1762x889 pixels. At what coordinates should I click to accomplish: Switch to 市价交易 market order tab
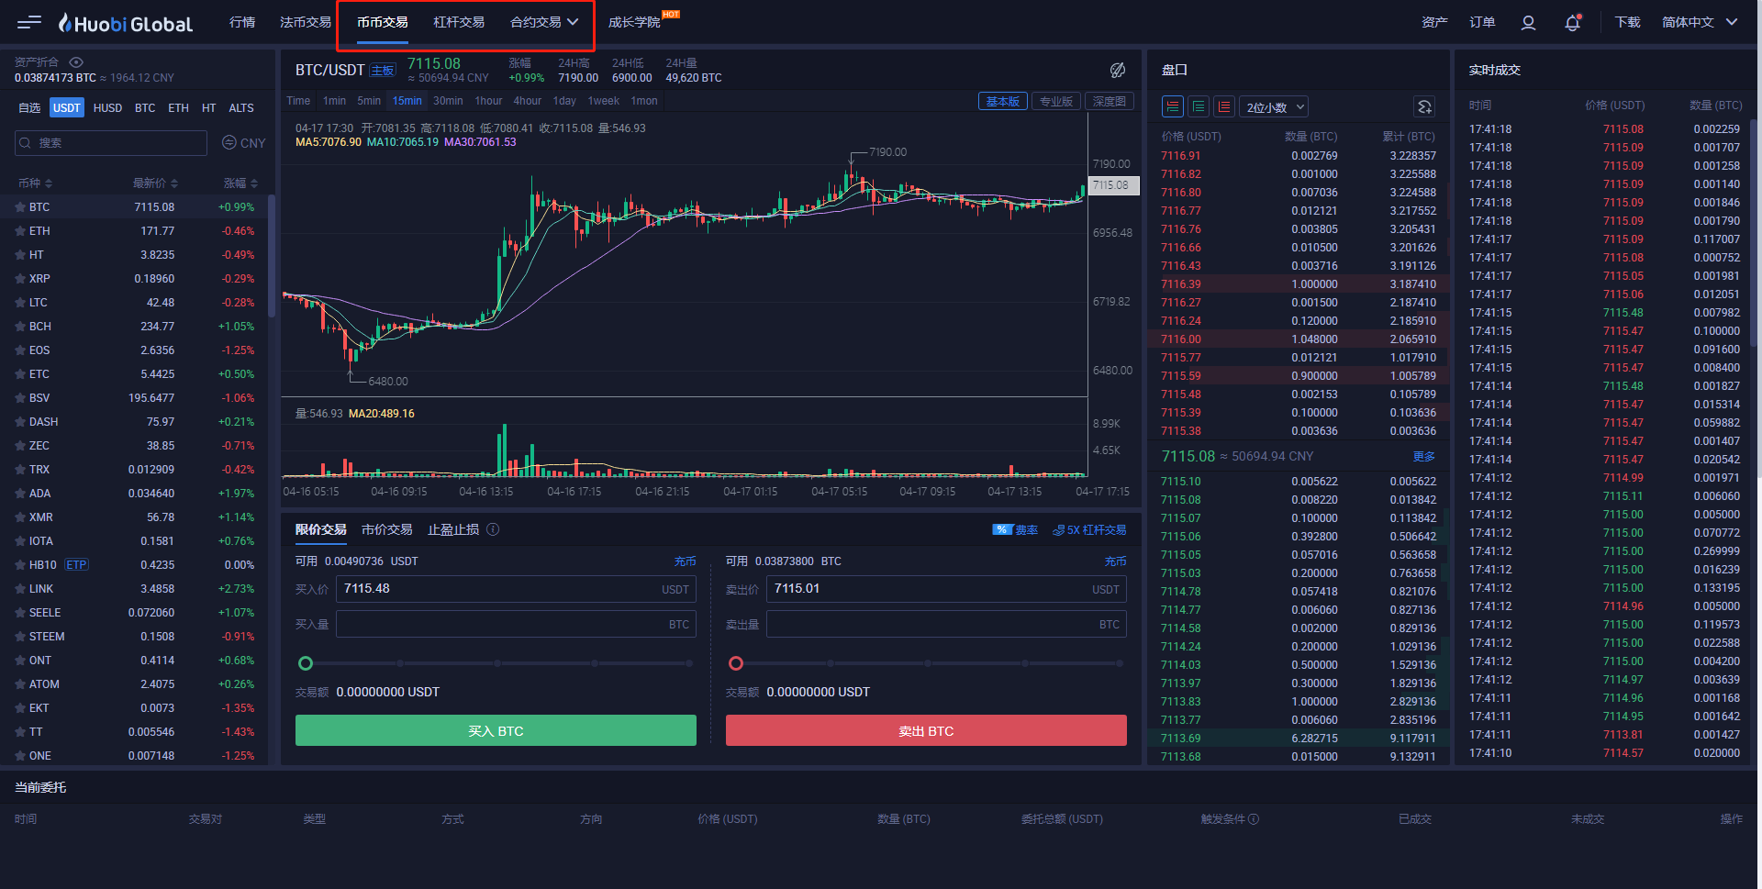pos(387,529)
